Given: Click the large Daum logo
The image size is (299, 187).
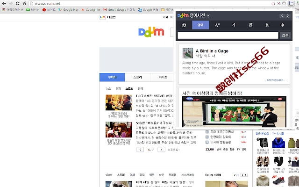Looking at the screenshot, I should tap(151, 32).
